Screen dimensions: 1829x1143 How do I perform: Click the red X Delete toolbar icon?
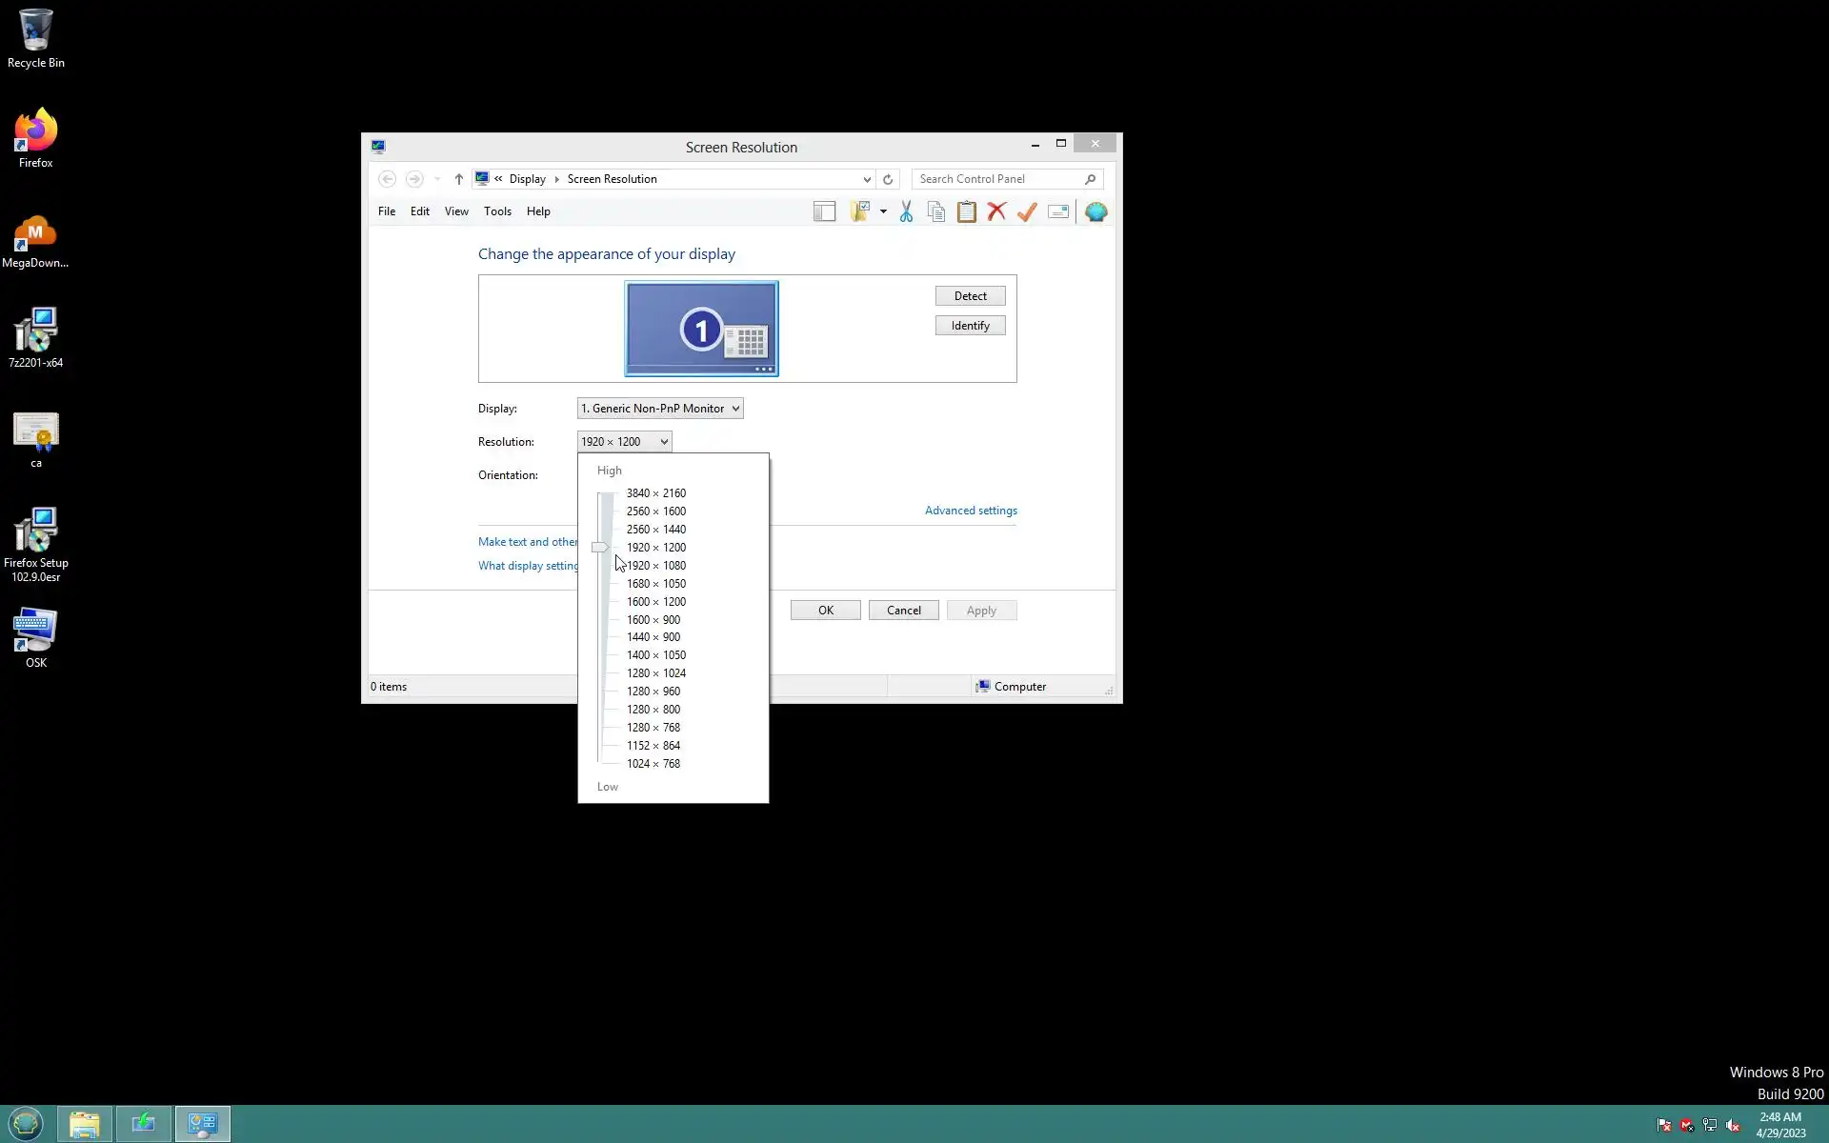click(x=996, y=211)
